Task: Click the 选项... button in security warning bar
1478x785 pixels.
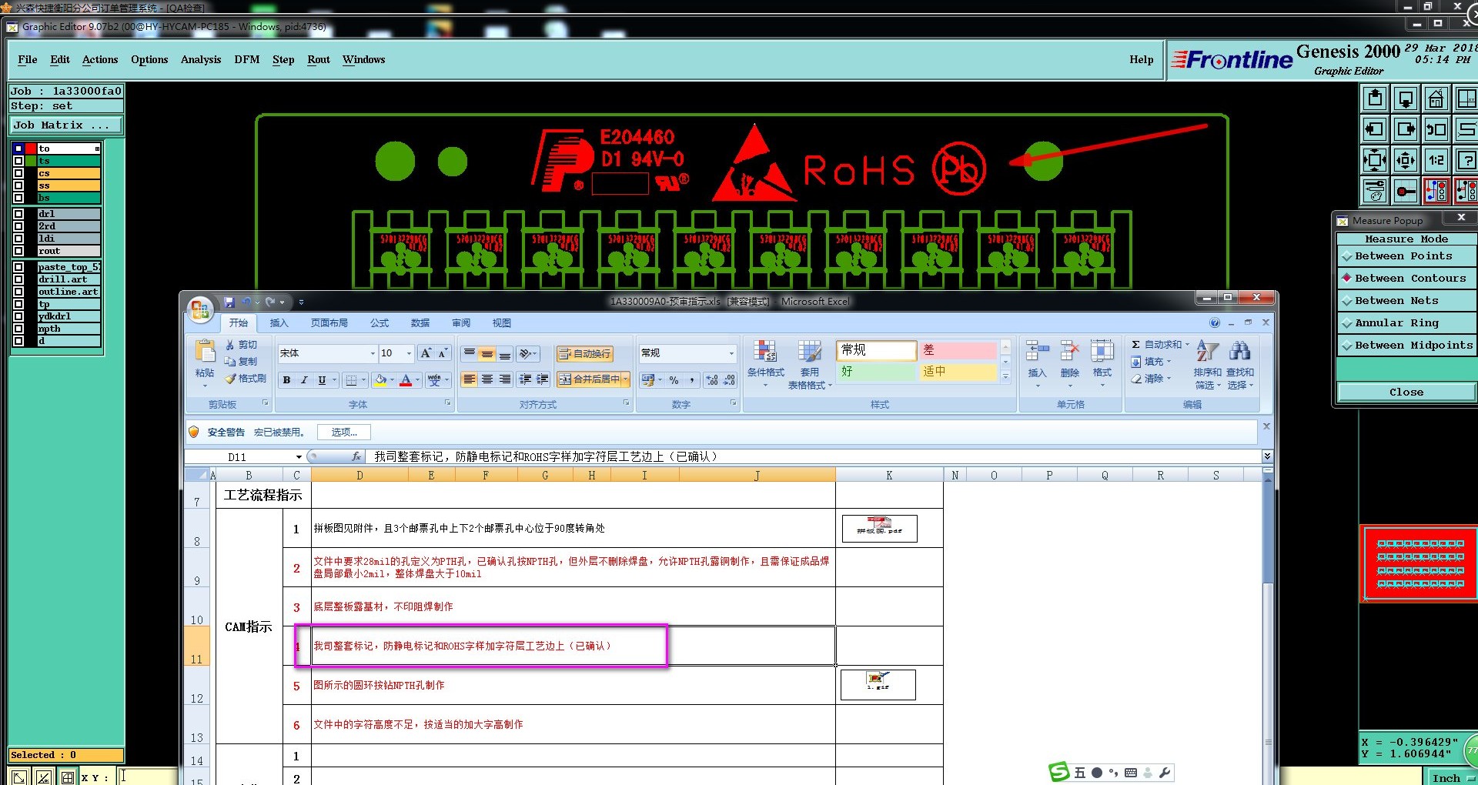Action: [344, 433]
